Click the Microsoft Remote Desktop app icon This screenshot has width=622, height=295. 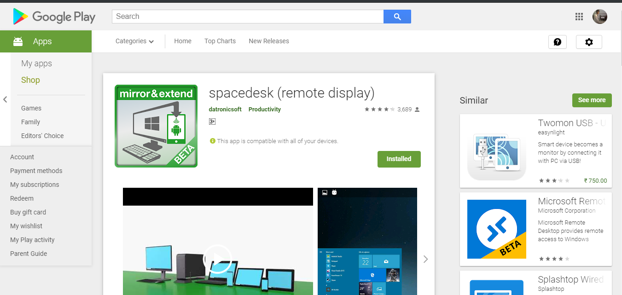pyautogui.click(x=497, y=229)
